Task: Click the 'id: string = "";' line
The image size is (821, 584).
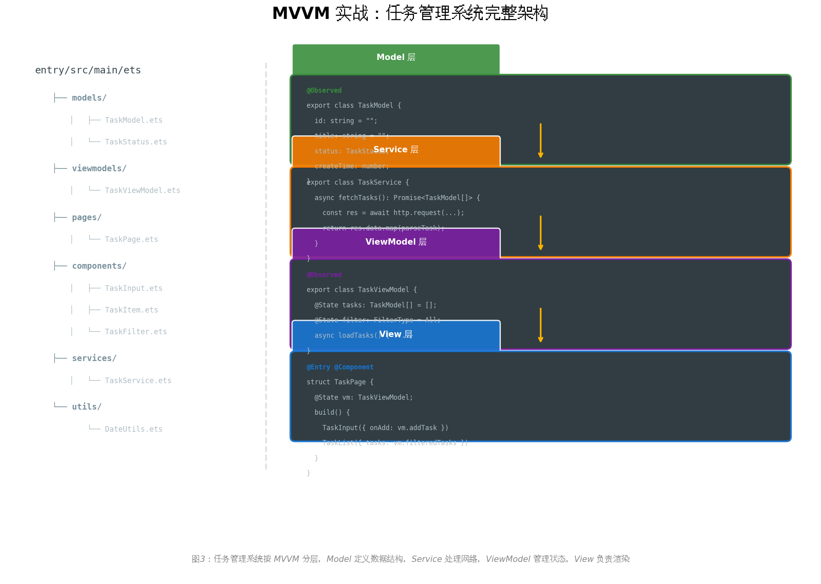Action: point(346,121)
